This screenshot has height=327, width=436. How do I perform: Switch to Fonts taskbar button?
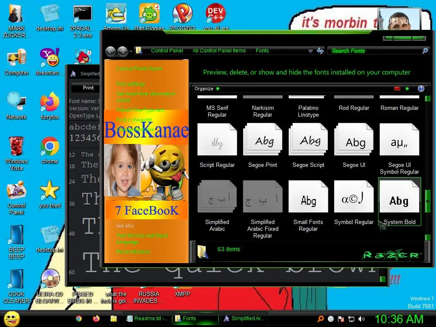click(x=195, y=318)
